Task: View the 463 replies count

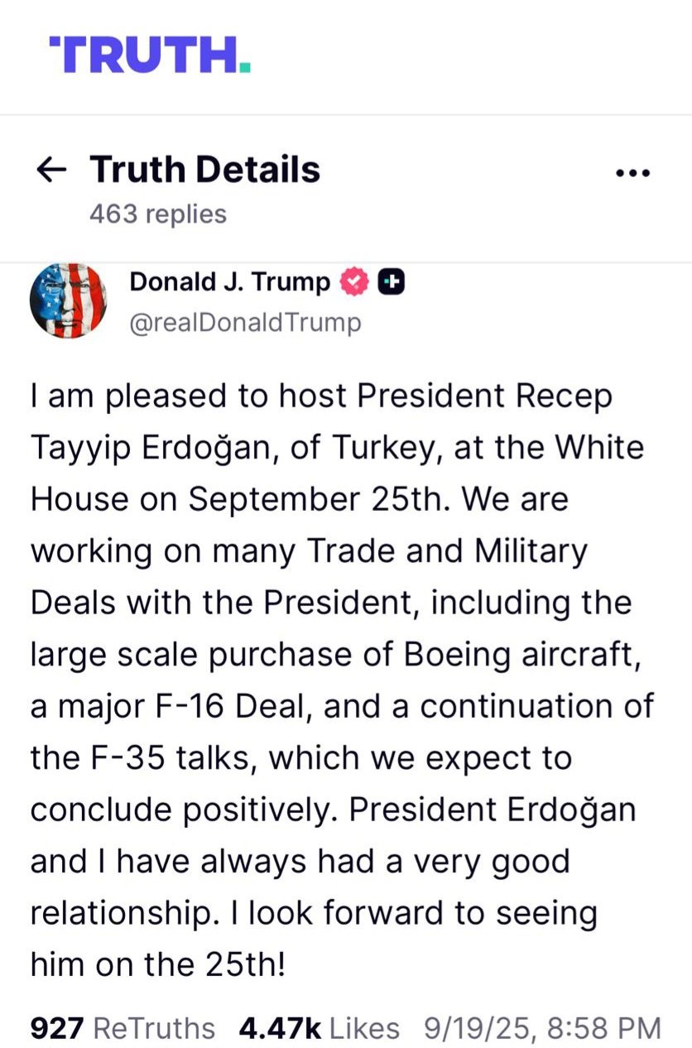Action: pyautogui.click(x=157, y=214)
